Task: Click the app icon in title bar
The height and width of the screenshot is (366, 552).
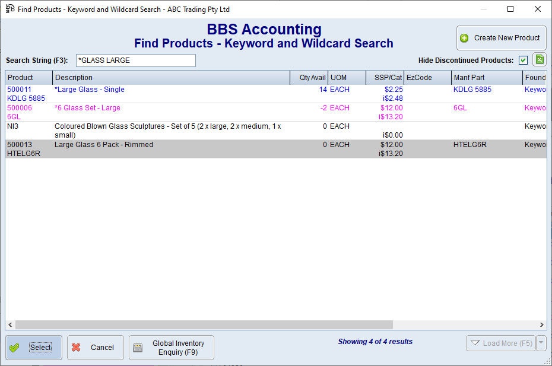Action: click(x=9, y=9)
